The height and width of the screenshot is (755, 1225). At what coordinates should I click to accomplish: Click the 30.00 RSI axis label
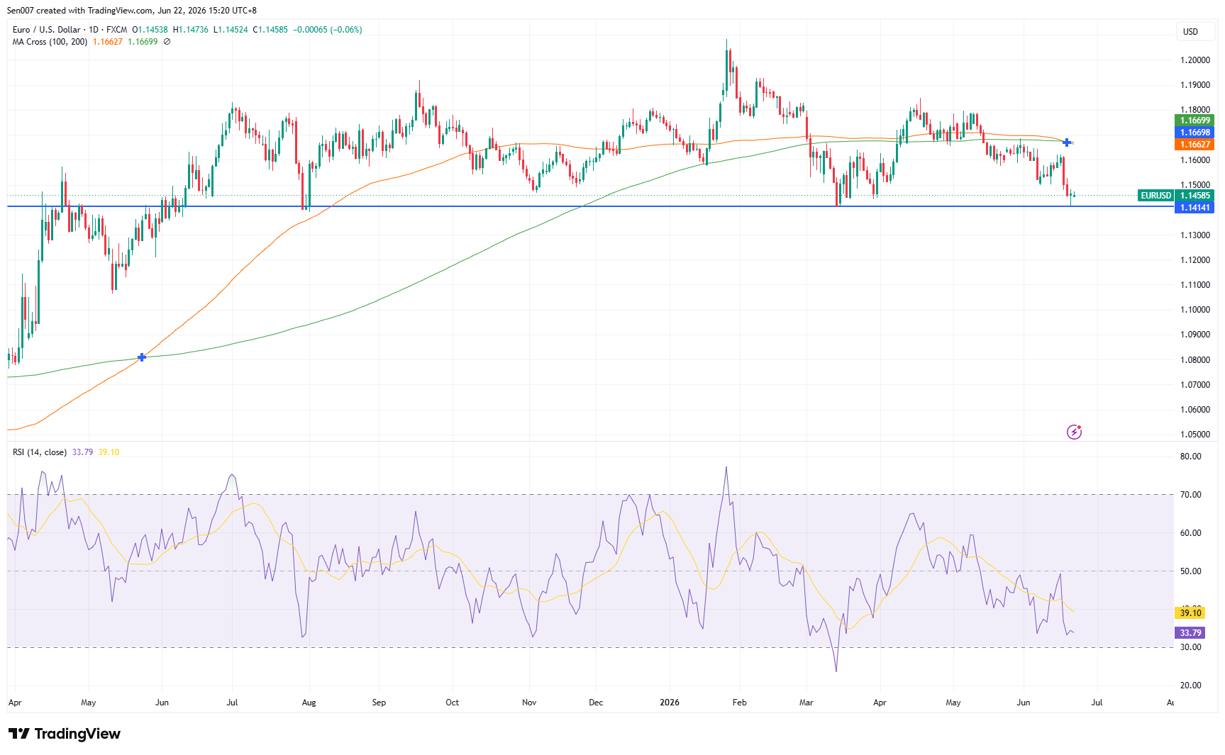pyautogui.click(x=1191, y=647)
